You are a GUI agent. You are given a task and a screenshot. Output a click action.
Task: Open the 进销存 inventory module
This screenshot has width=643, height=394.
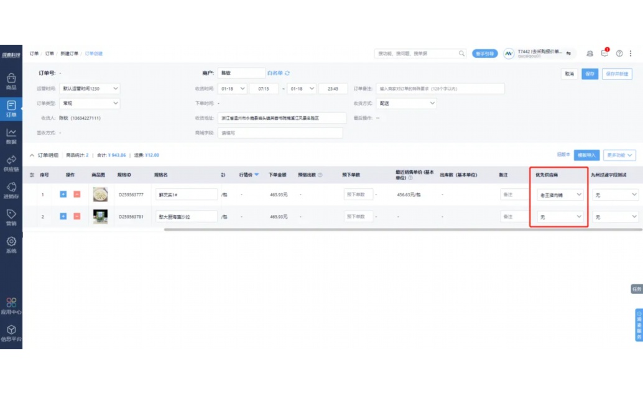point(11,190)
